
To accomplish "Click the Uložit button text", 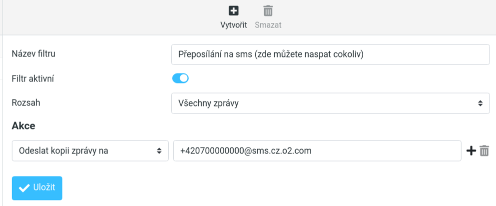I will pyautogui.click(x=44, y=187).
